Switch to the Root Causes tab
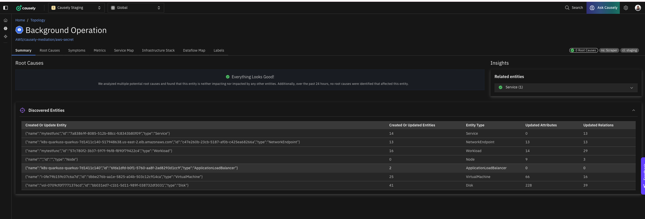Viewport: 645px width, 219px height. [50, 50]
